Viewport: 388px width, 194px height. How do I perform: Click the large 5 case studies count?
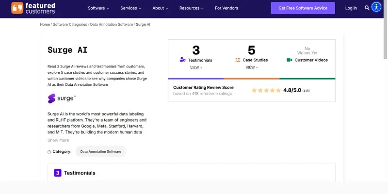251,50
